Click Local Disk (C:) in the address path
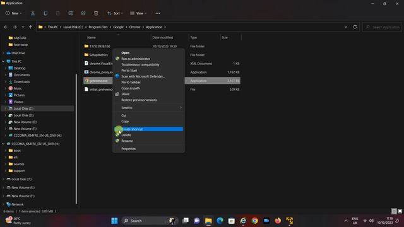This screenshot has width=404, height=227. coord(73,27)
